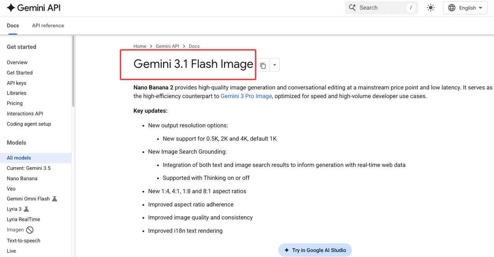Toggle the light/dark theme sun icon
The image size is (494, 257).
click(431, 8)
